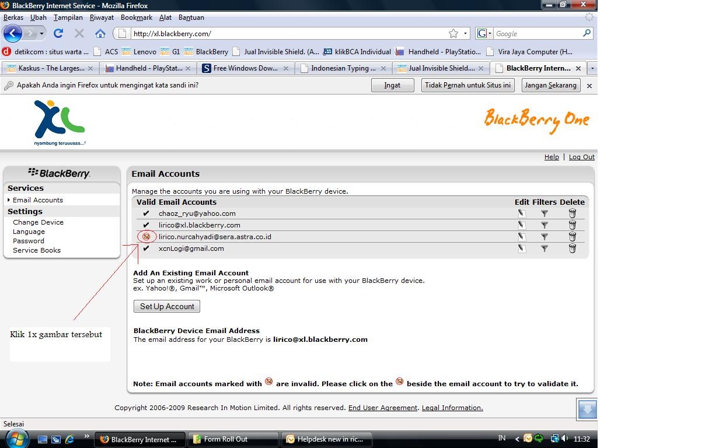Open filters for lirico@xl.blackberry.com
This screenshot has width=719, height=448.
pyautogui.click(x=545, y=225)
